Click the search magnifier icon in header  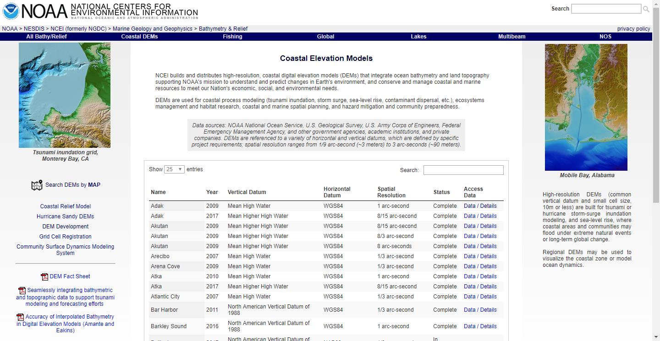646,9
